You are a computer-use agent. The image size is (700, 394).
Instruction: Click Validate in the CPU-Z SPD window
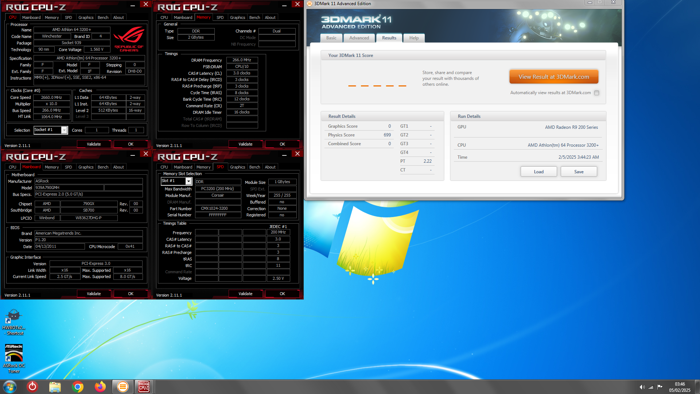coord(245,294)
